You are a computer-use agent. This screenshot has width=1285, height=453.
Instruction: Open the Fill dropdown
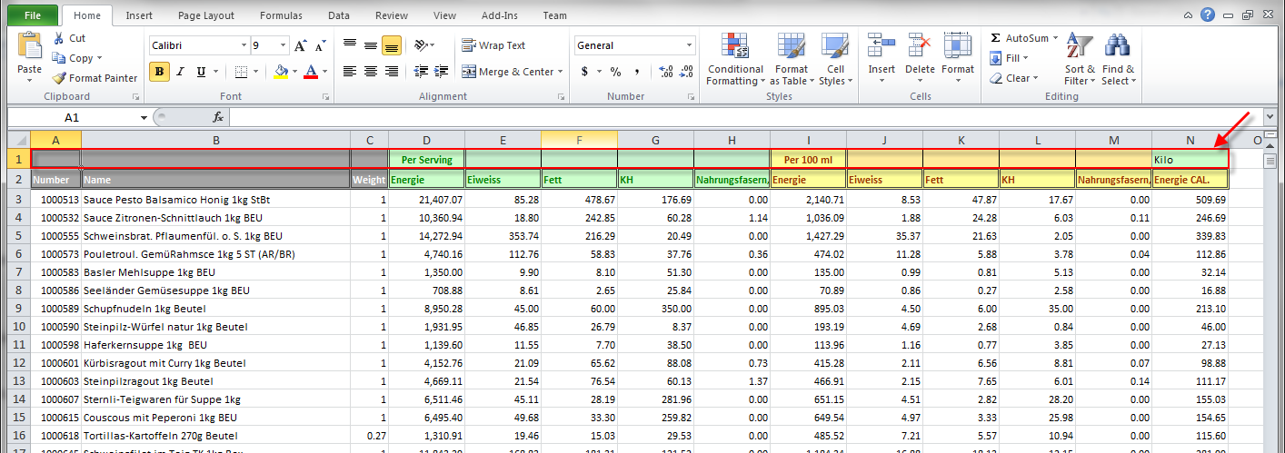tap(1011, 58)
